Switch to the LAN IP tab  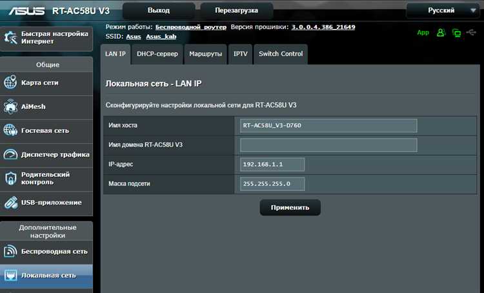[x=115, y=54]
